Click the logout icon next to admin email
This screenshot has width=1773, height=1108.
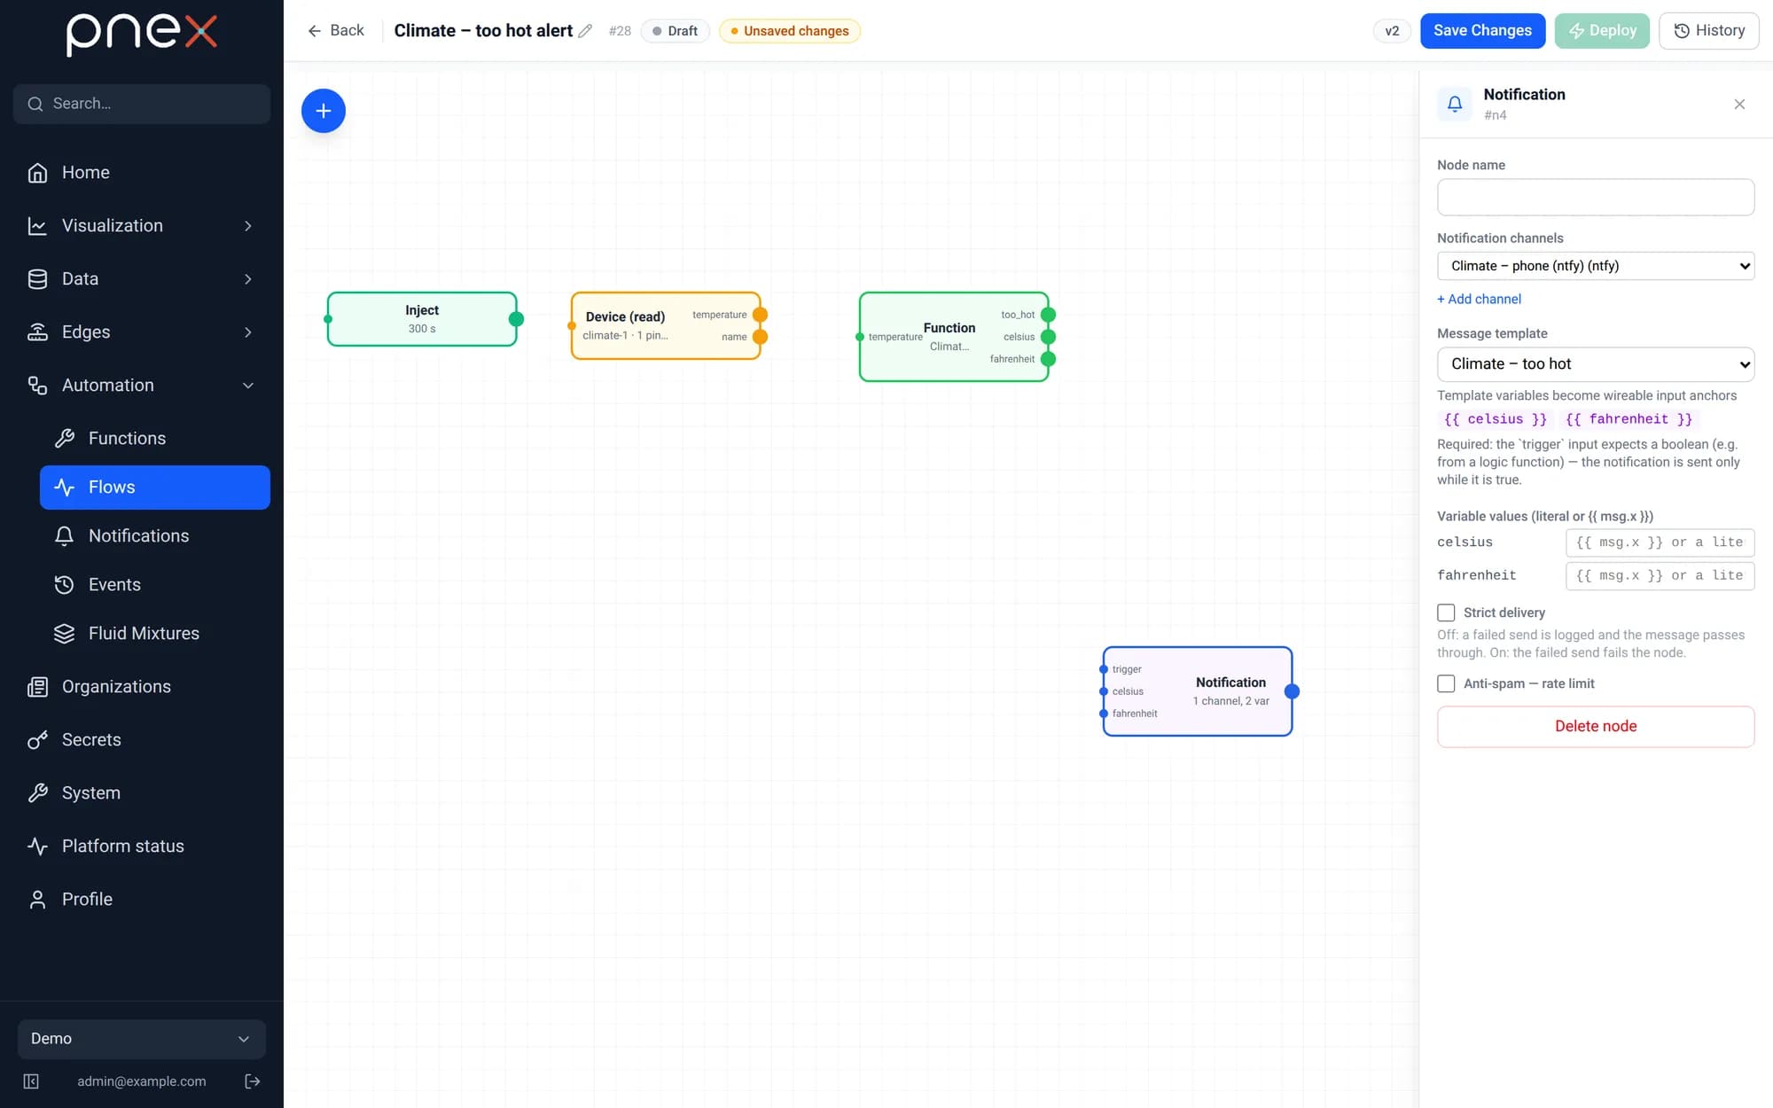tap(253, 1081)
